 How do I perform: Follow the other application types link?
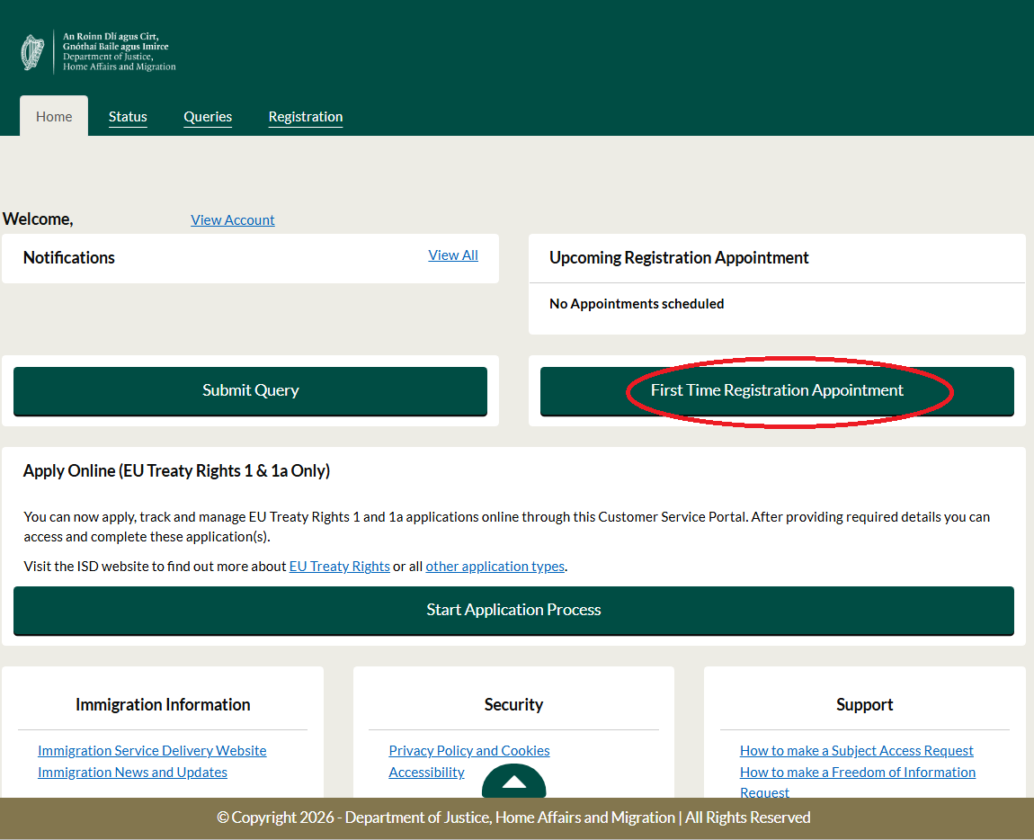point(495,567)
